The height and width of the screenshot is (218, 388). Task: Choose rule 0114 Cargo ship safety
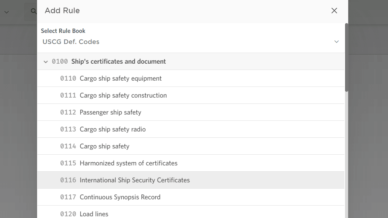coord(104,146)
